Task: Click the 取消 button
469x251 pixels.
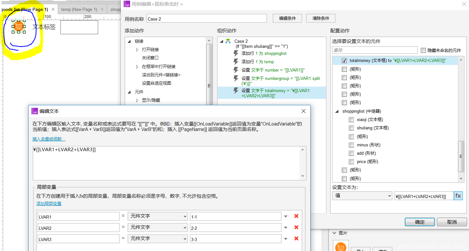Action: [x=452, y=222]
